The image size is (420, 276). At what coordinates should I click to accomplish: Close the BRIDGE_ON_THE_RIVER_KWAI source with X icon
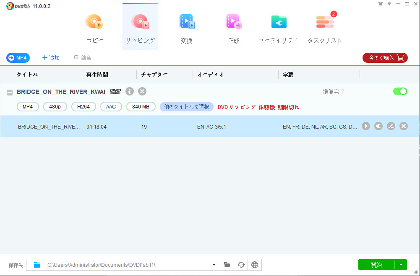[x=142, y=91]
